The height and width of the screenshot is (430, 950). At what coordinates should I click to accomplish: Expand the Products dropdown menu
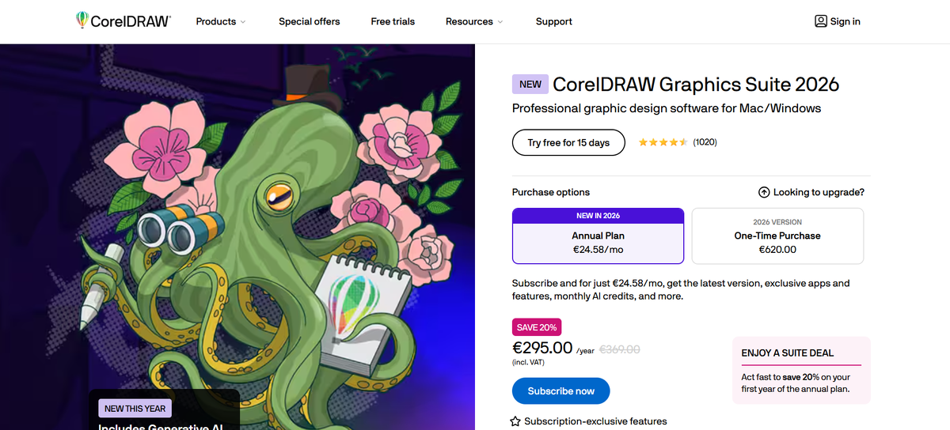(x=221, y=21)
